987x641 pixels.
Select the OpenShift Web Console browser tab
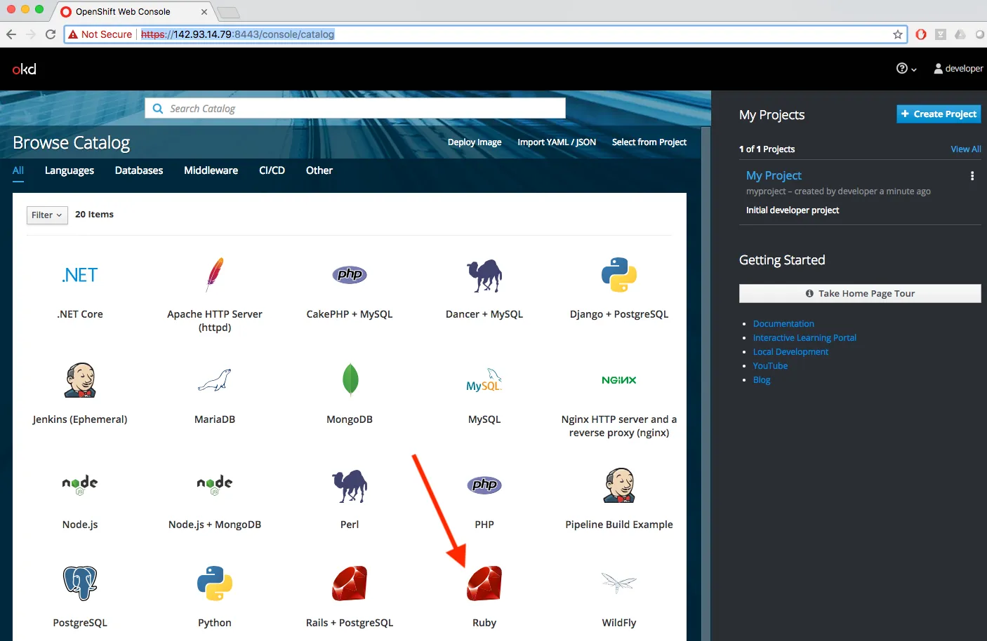tap(133, 12)
